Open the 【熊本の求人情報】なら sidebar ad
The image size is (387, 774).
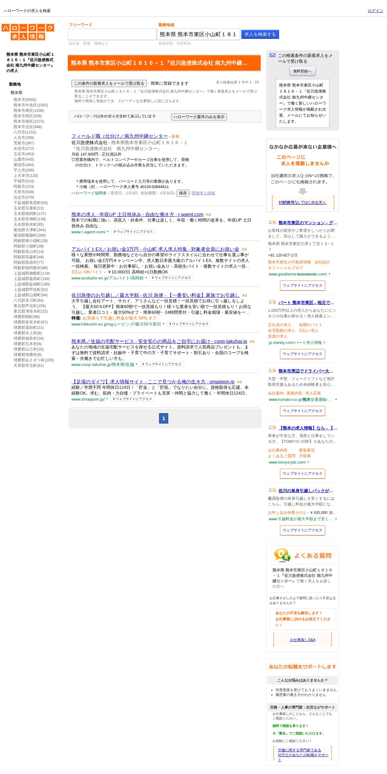point(308,428)
